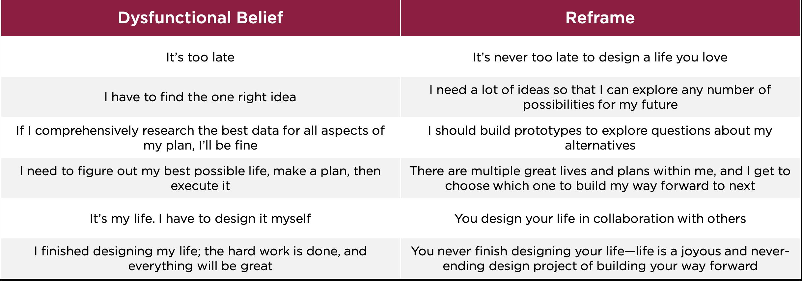Click "I should build prototypes" reframe cell
Image resolution: width=802 pixels, height=281 pixels.
click(600, 138)
